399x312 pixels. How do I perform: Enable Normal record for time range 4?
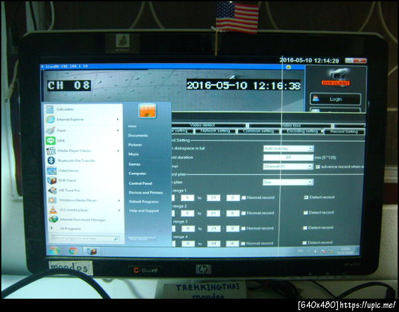pos(243,243)
